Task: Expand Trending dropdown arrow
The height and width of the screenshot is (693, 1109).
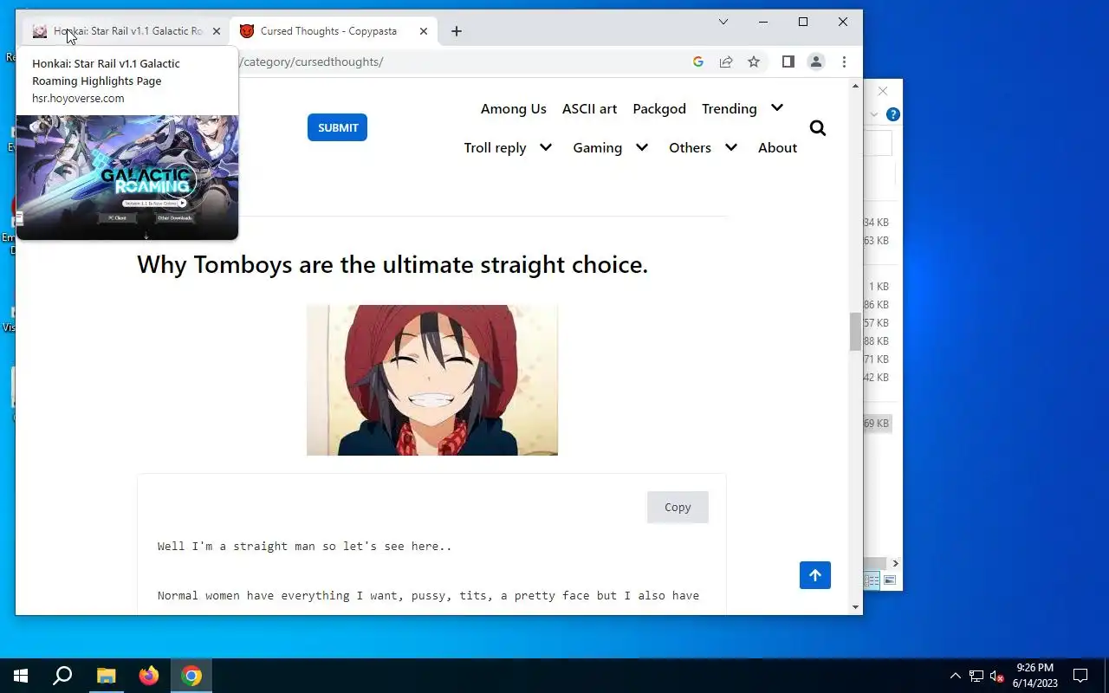Action: (777, 108)
